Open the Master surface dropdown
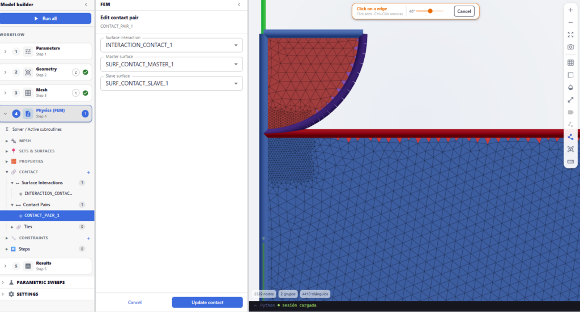 pos(171,65)
